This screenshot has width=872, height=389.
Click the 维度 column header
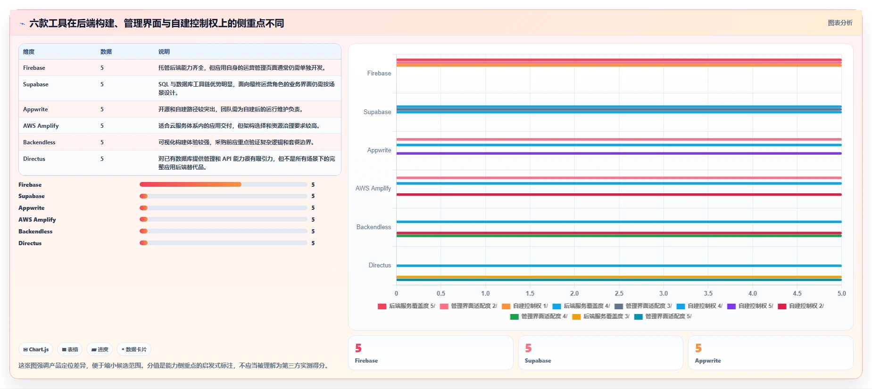tap(29, 52)
